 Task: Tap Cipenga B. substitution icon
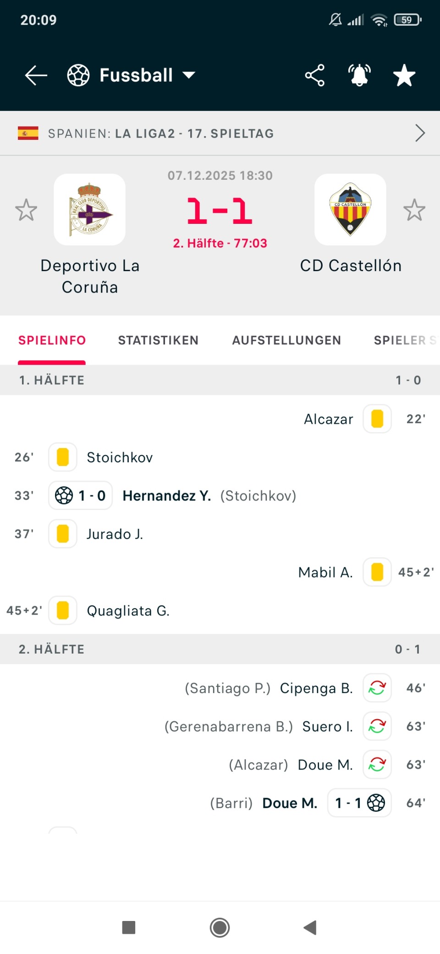coord(377,688)
